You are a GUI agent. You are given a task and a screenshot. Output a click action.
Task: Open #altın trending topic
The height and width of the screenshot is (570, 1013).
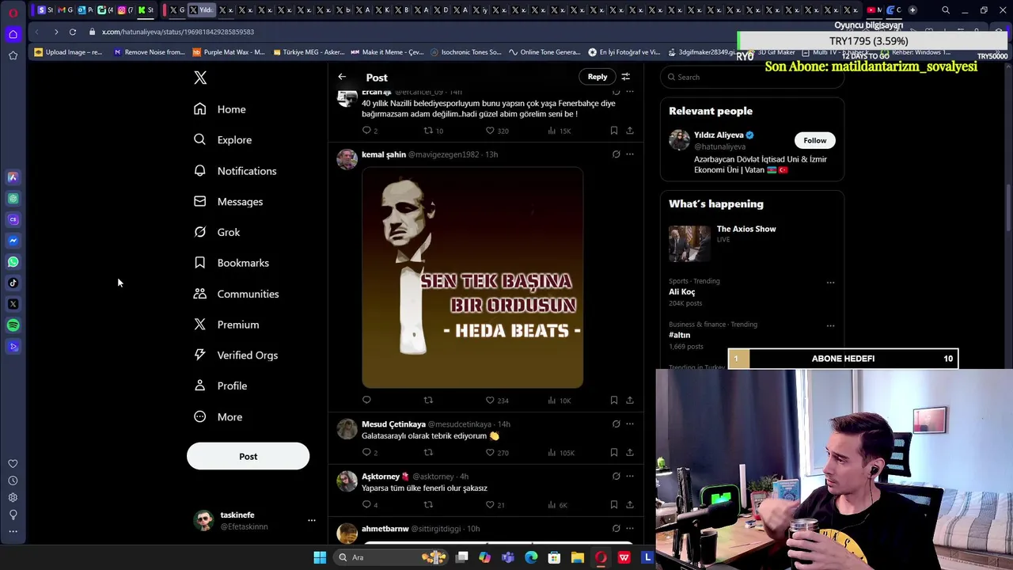[679, 335]
